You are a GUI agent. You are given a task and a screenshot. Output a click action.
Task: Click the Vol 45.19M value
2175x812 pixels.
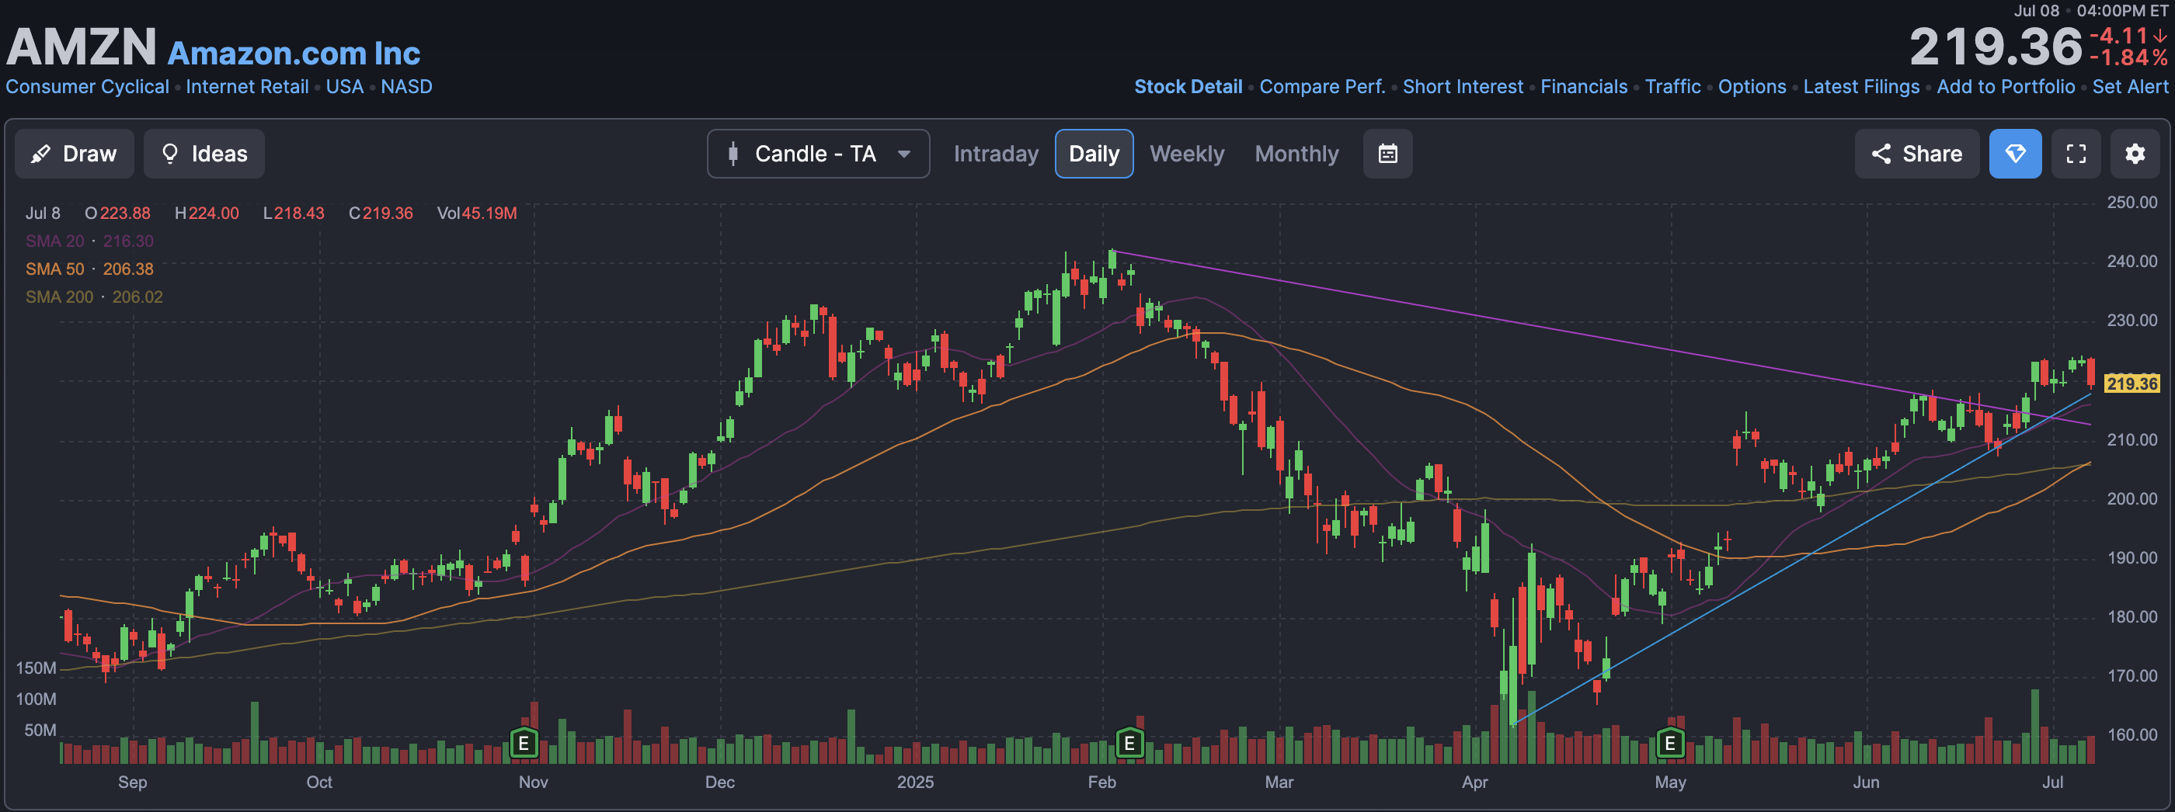click(x=476, y=213)
